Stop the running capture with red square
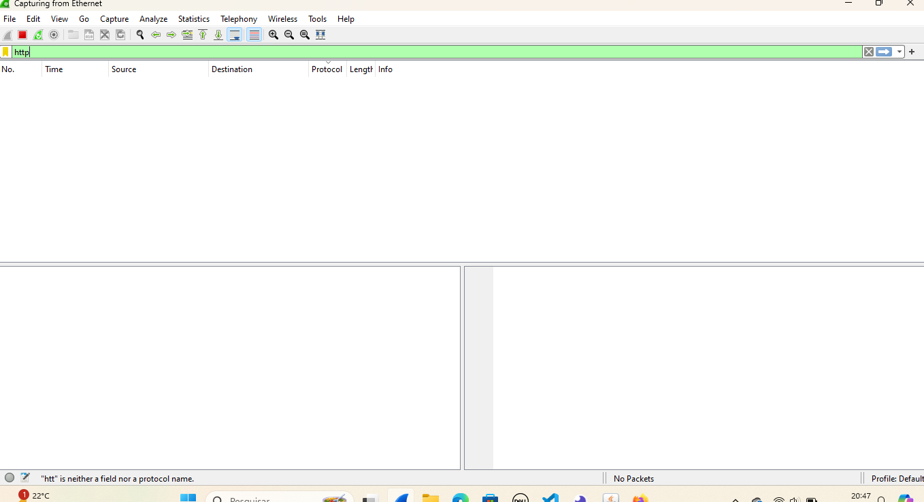 (22, 35)
